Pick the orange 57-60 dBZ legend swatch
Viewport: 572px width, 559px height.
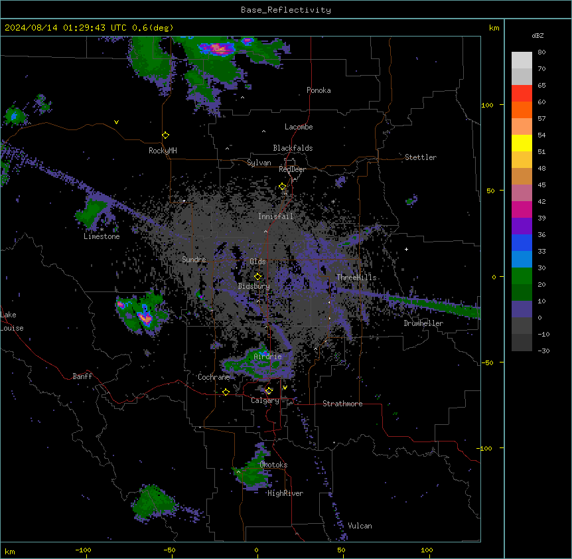point(522,110)
